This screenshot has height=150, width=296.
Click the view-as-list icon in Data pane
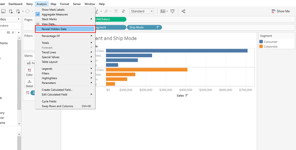pos(8,32)
